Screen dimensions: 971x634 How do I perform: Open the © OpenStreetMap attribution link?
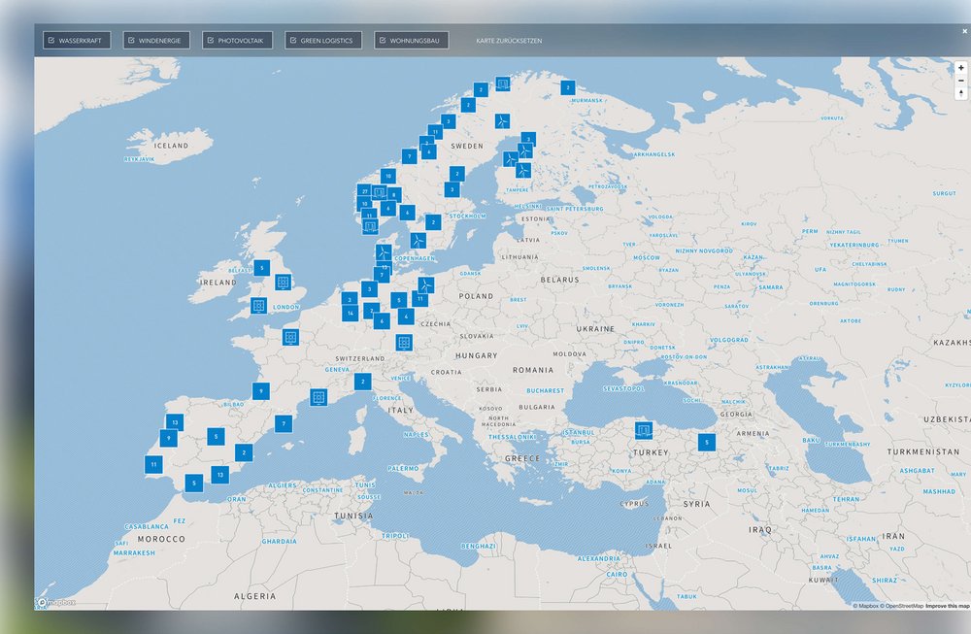(902, 606)
